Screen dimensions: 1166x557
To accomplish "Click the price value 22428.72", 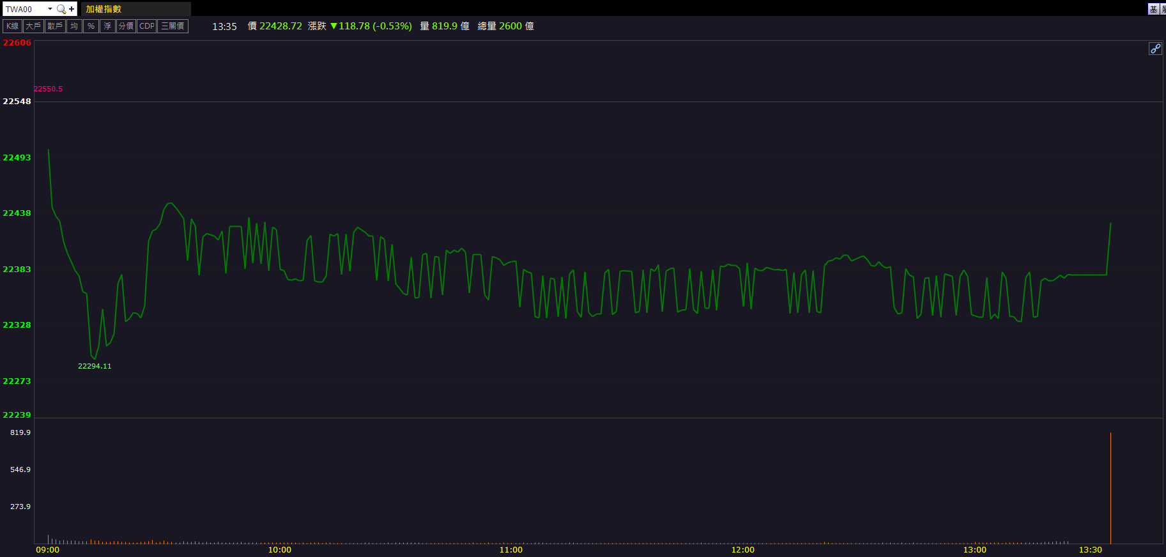I will (280, 26).
